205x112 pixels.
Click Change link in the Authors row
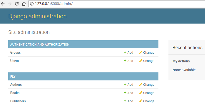(x=149, y=84)
